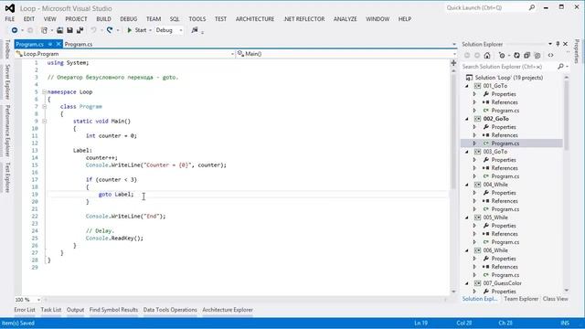Open the ARCHITECTURE menu
This screenshot has height=329, width=585.
(x=255, y=19)
